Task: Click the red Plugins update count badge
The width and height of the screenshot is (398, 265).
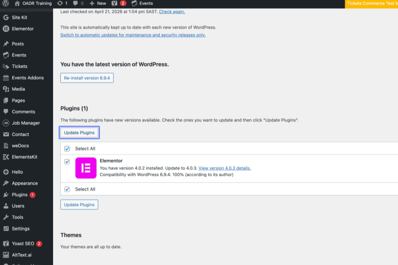Action: point(33,195)
